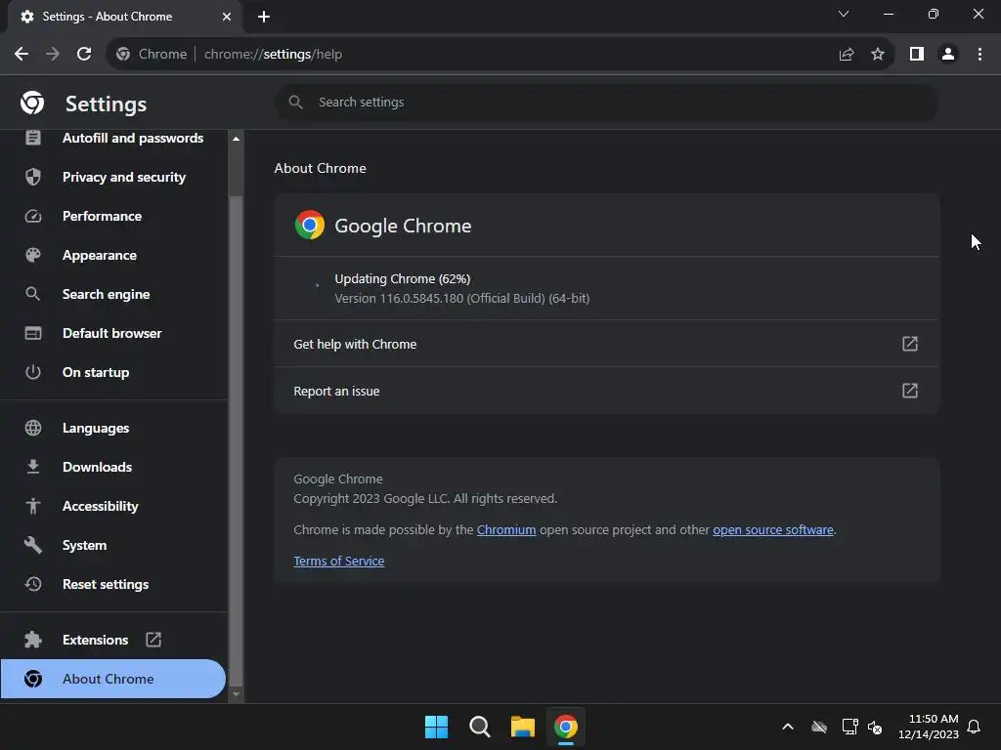This screenshot has width=1001, height=750.
Task: Show hidden system tray icons
Action: tap(788, 727)
